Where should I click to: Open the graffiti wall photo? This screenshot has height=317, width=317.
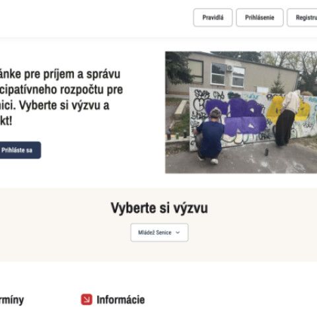point(241,112)
